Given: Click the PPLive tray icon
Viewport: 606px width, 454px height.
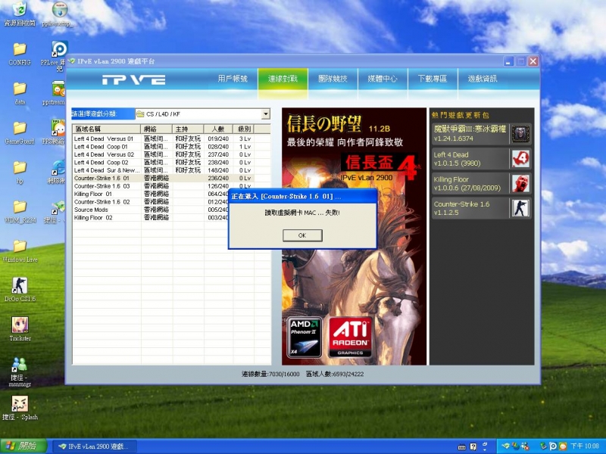Looking at the screenshot, I should [x=553, y=446].
